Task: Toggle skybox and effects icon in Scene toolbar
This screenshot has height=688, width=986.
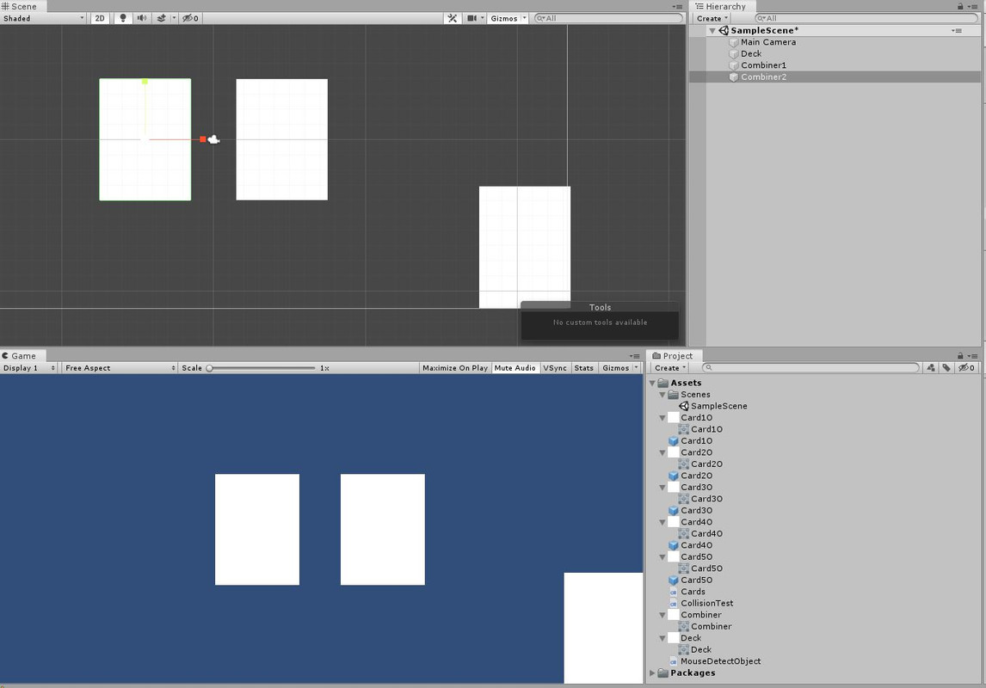Action: pyautogui.click(x=162, y=18)
